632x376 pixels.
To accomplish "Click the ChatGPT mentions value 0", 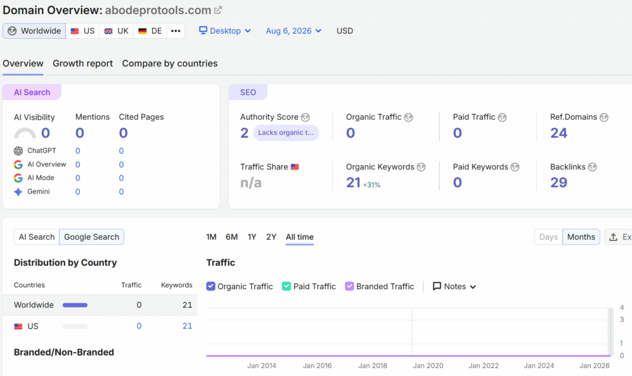I will 78,151.
